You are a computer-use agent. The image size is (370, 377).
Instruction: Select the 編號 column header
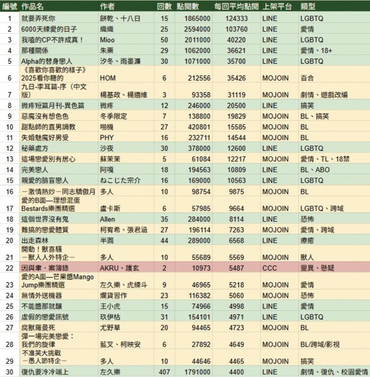coord(10,7)
